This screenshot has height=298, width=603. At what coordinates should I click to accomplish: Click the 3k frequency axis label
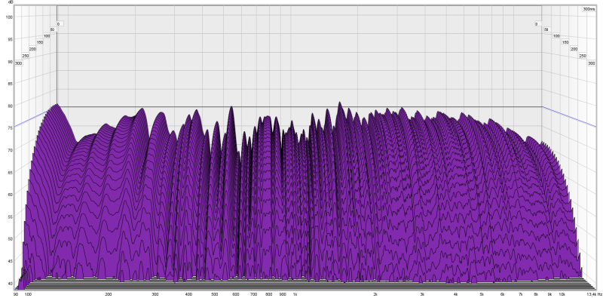click(x=422, y=294)
